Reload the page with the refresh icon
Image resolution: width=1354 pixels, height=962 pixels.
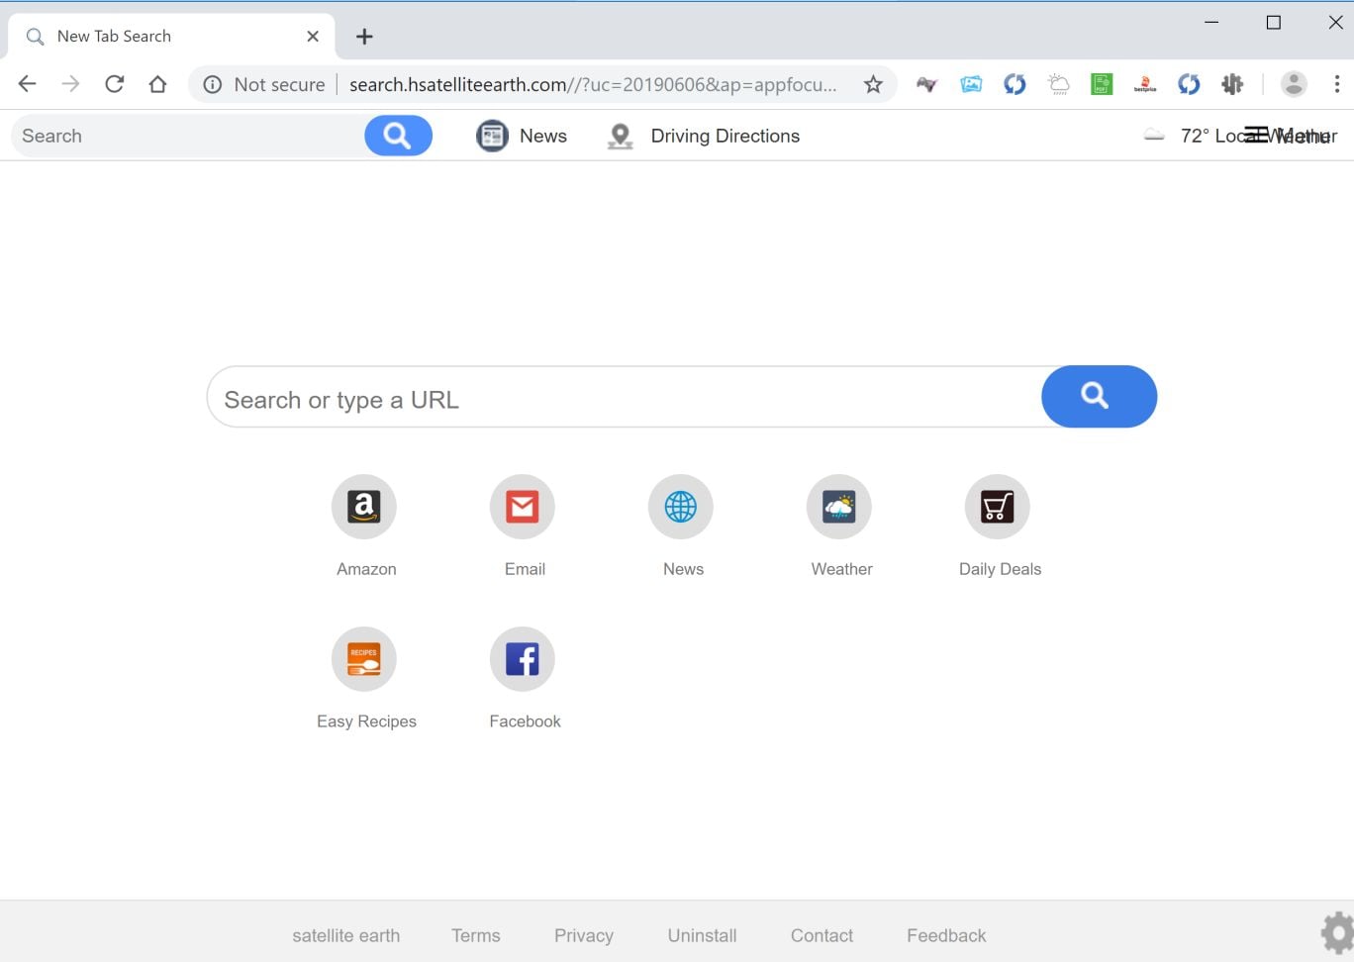[x=114, y=84]
